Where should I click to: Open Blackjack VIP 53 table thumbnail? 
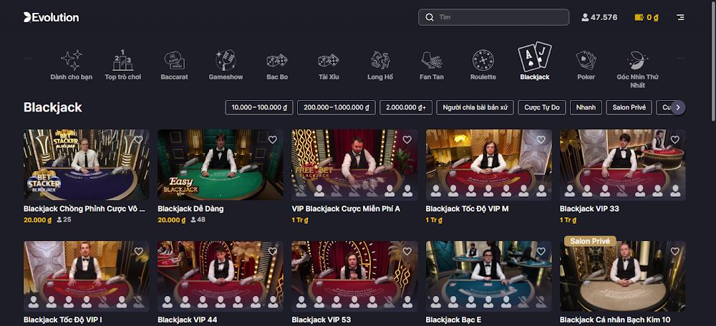(x=354, y=276)
